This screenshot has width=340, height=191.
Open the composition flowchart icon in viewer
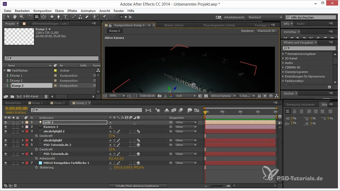coord(277,96)
